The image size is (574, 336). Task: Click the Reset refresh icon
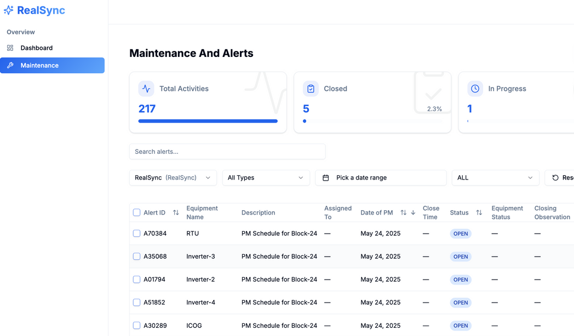point(555,177)
